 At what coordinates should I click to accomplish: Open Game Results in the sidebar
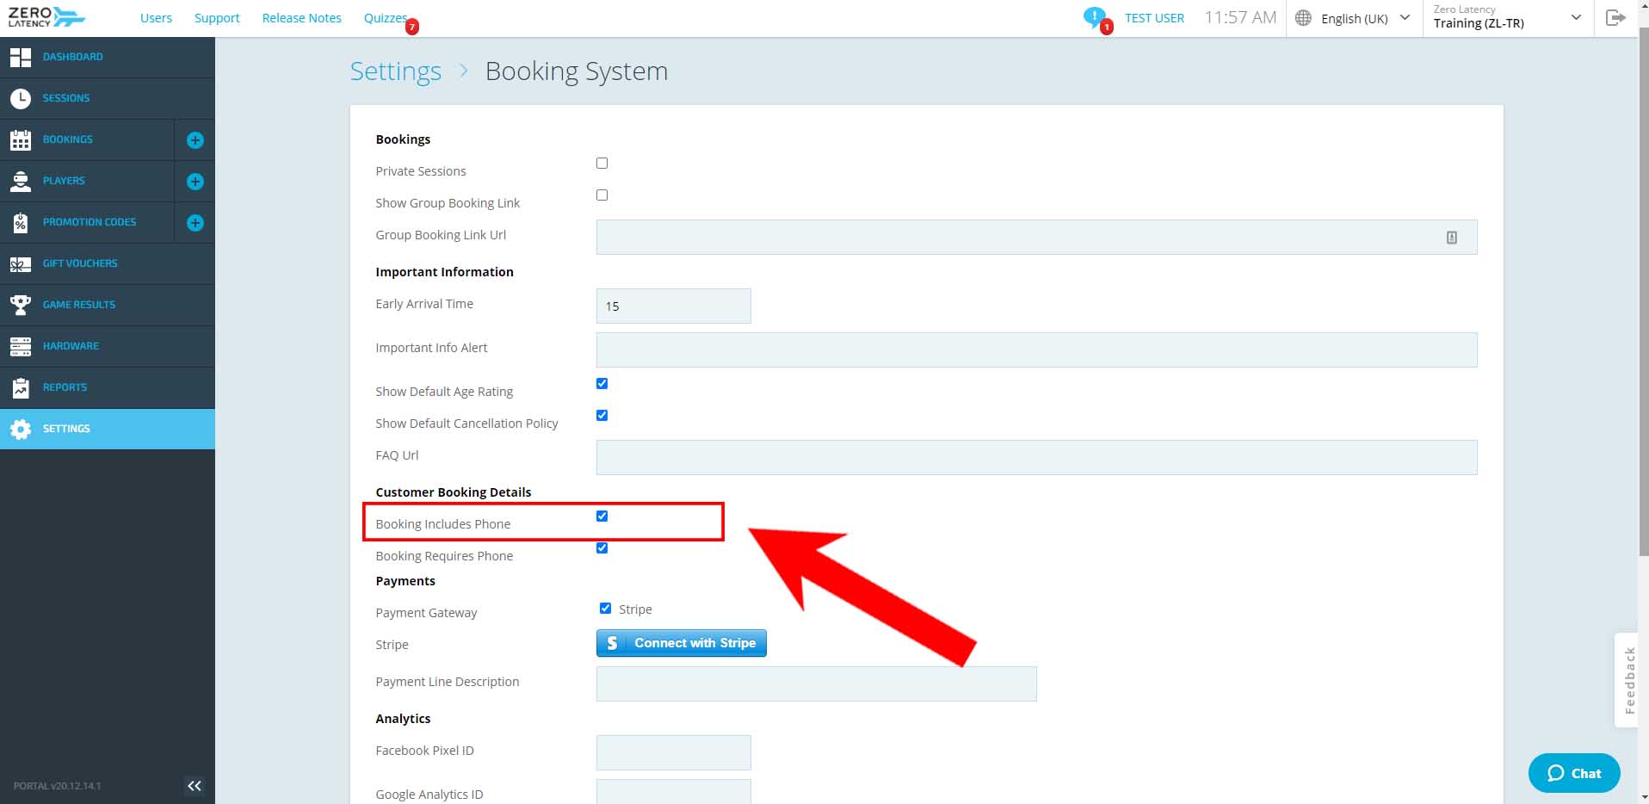point(79,305)
